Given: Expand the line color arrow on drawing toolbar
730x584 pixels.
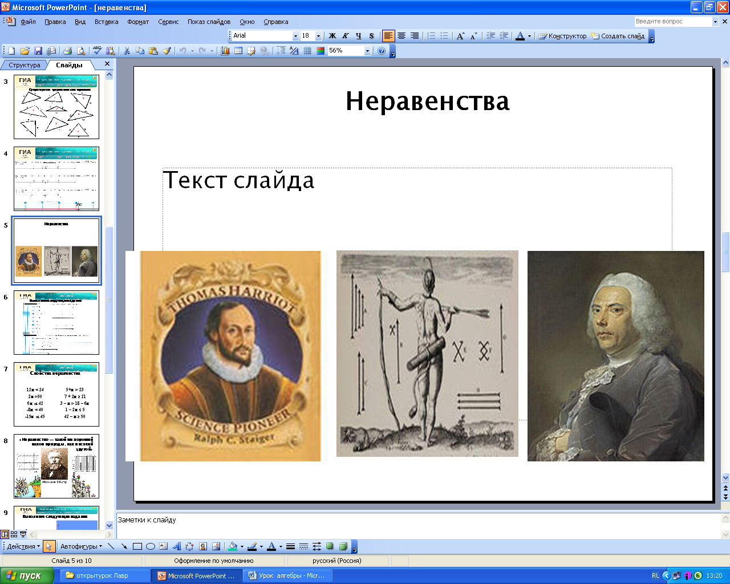Looking at the screenshot, I should point(261,546).
